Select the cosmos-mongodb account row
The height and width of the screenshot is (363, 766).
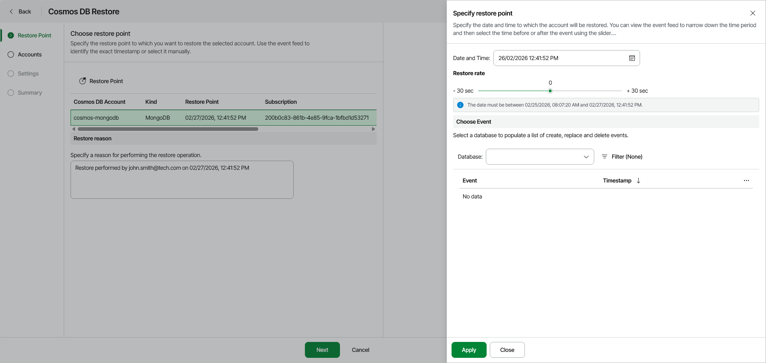[x=223, y=118]
